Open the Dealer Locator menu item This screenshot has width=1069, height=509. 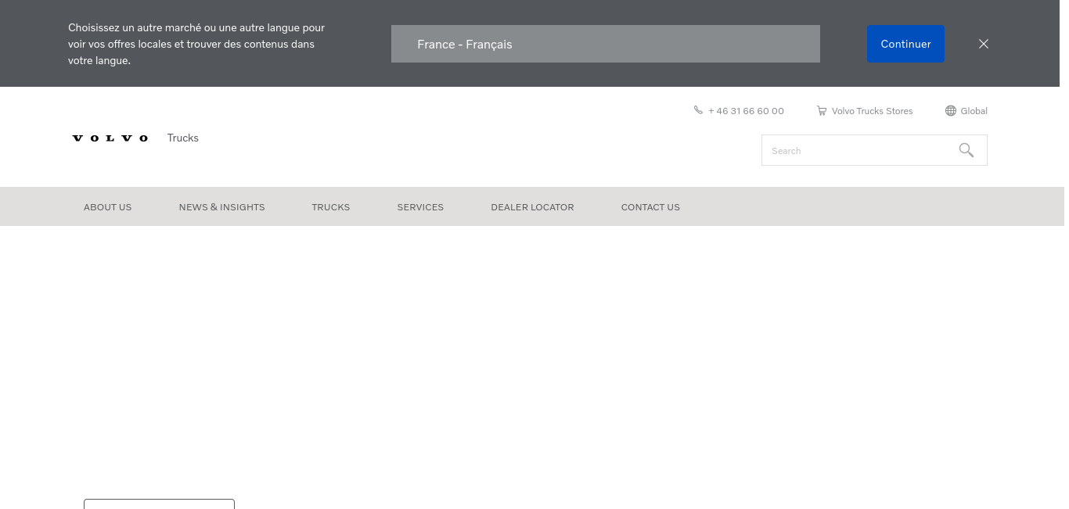[532, 207]
